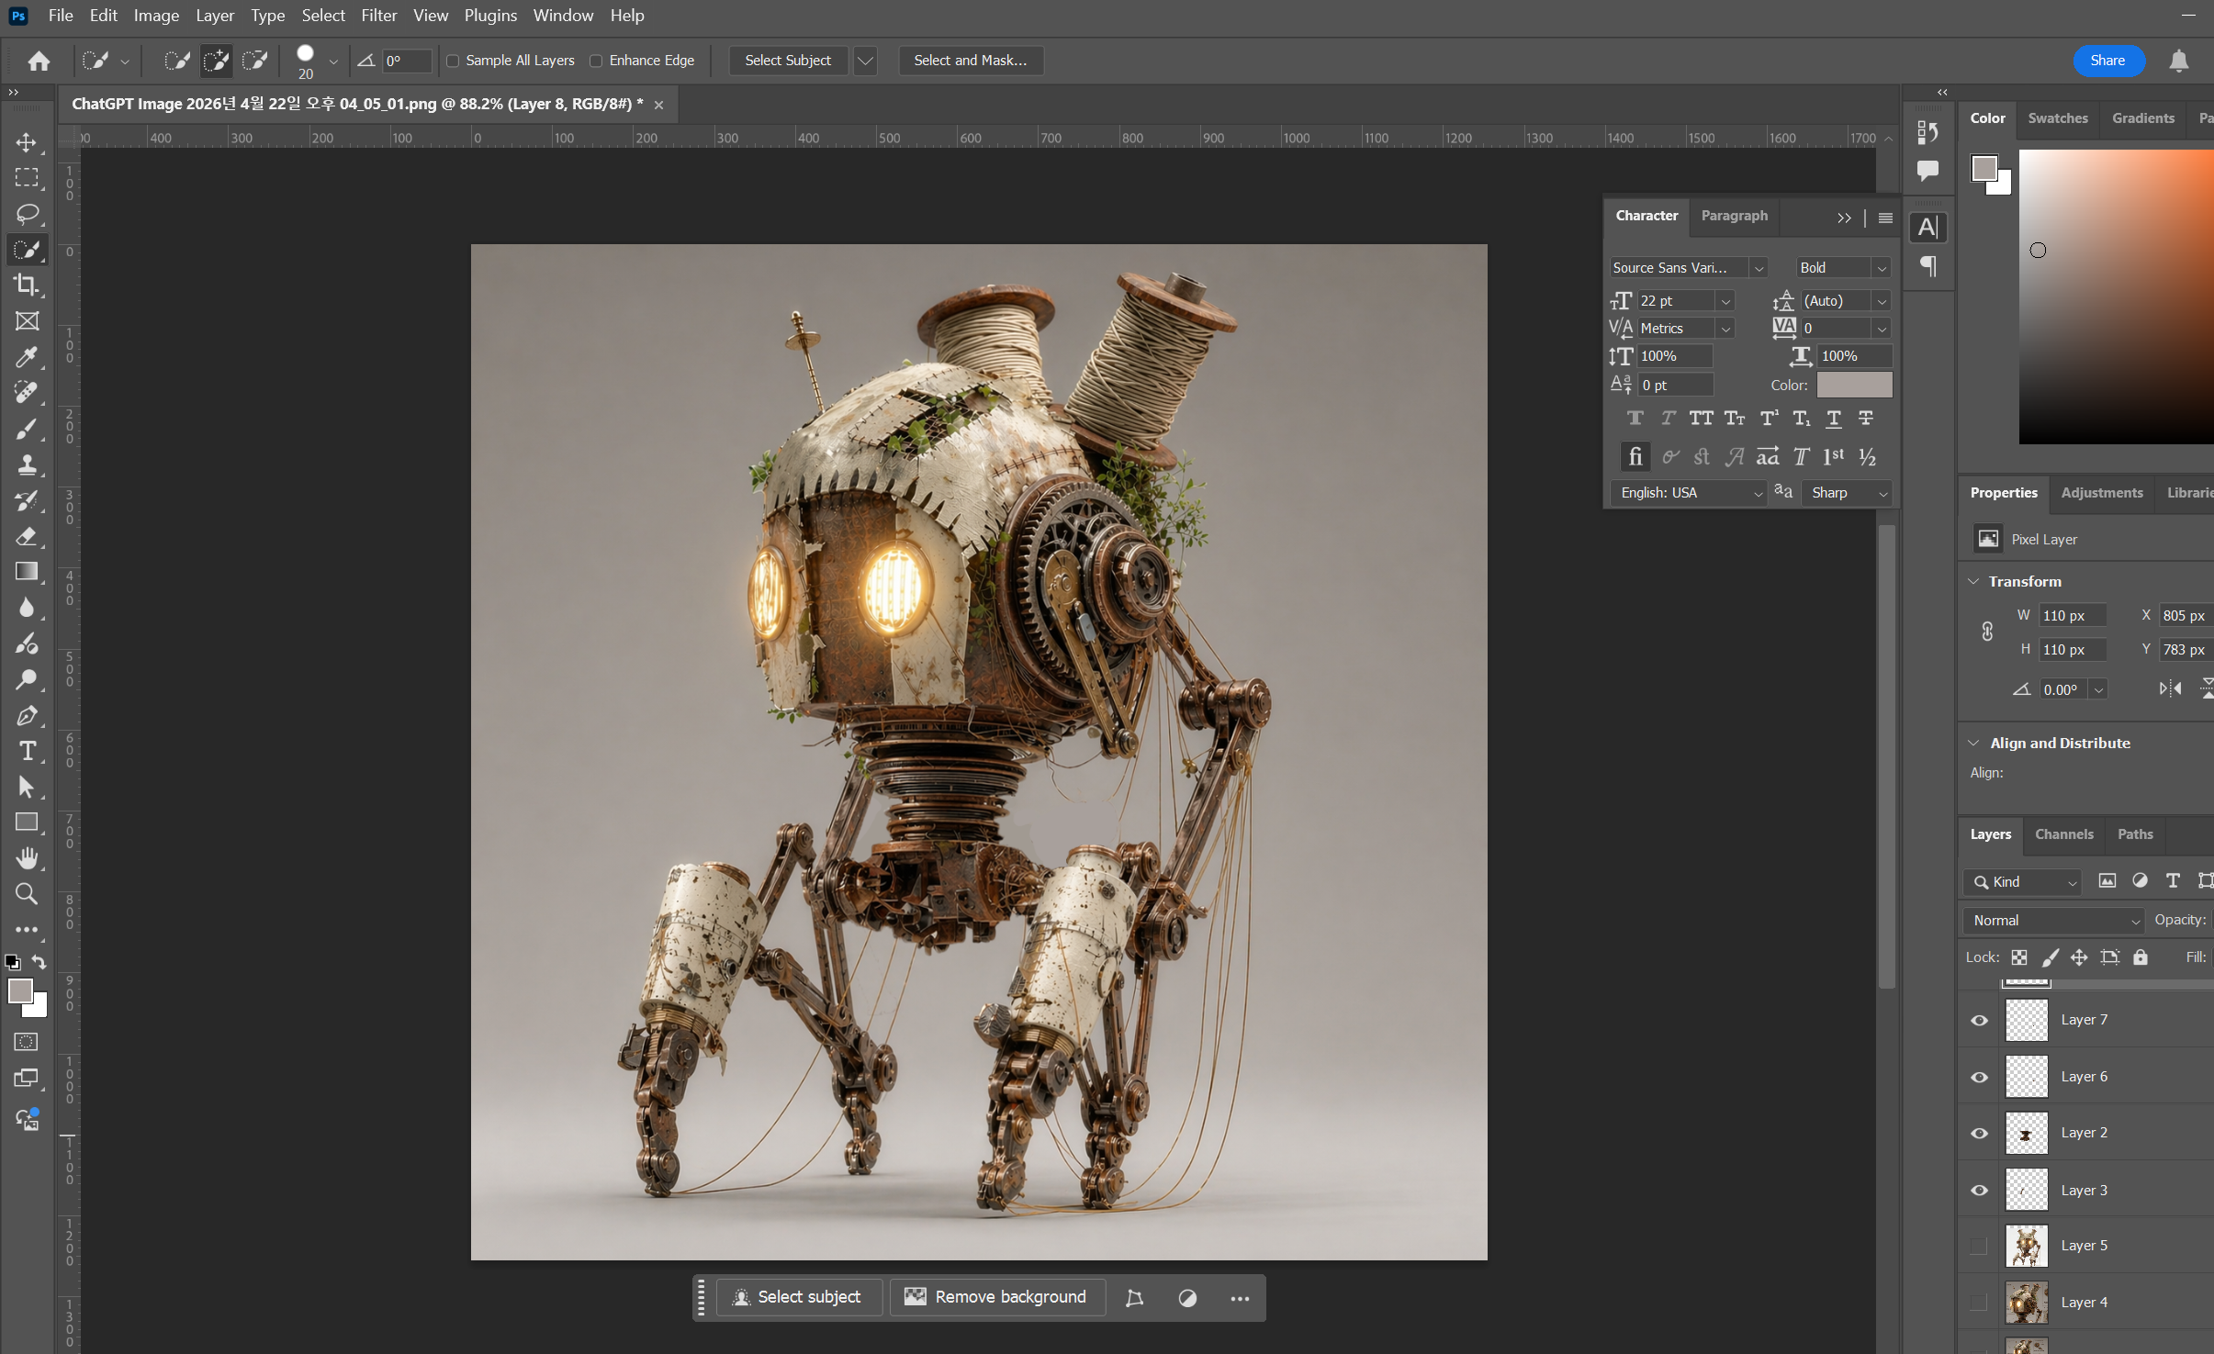Click Select subject in the contextual taskbar

pos(797,1296)
